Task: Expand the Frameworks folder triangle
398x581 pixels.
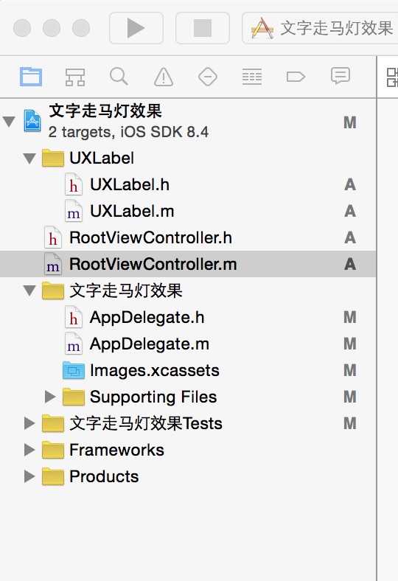Action: tap(29, 450)
